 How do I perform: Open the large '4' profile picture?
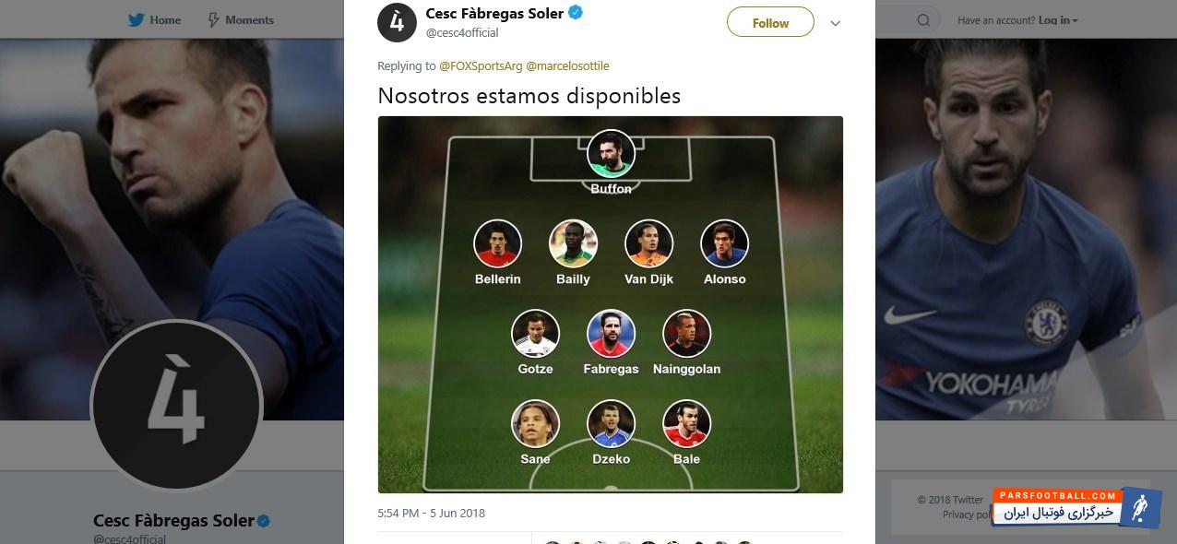point(176,405)
